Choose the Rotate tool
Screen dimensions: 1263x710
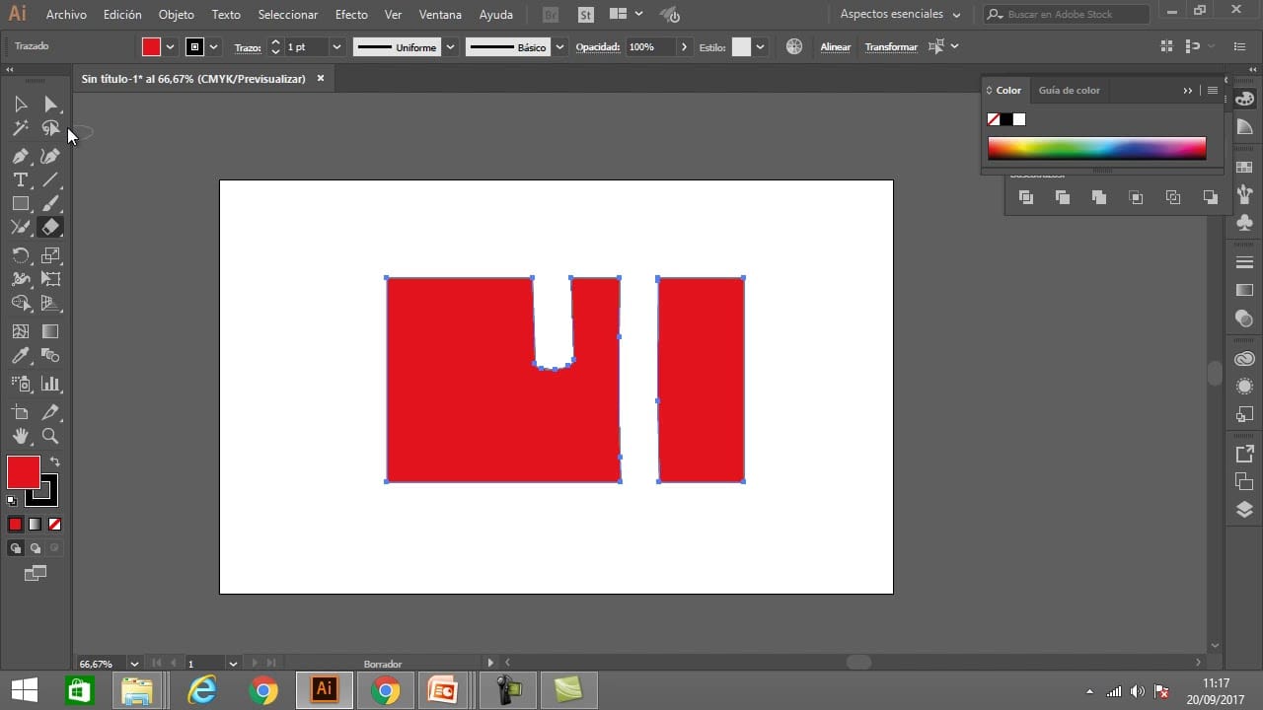(20, 255)
